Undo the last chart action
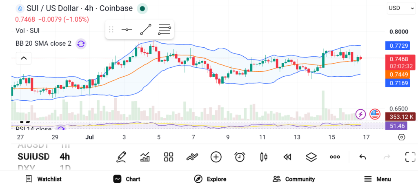Viewport: 418px width, 188px height. pos(362,157)
